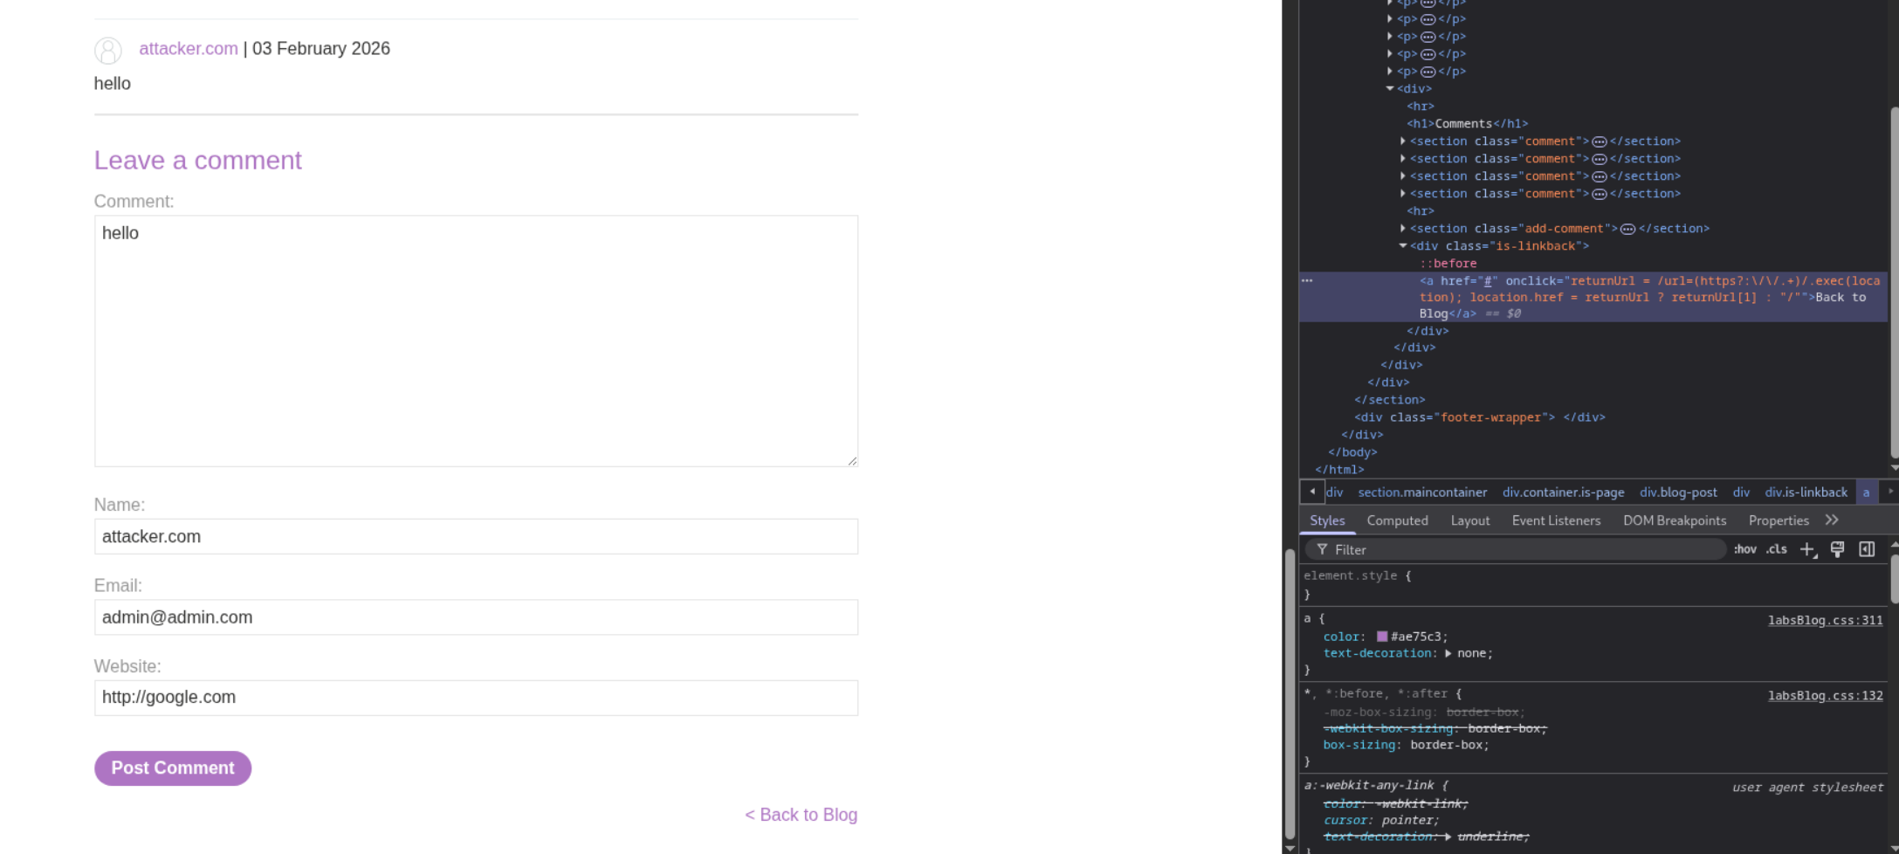Show more DevTools panel tabs chevron
1899x854 pixels.
[1832, 520]
